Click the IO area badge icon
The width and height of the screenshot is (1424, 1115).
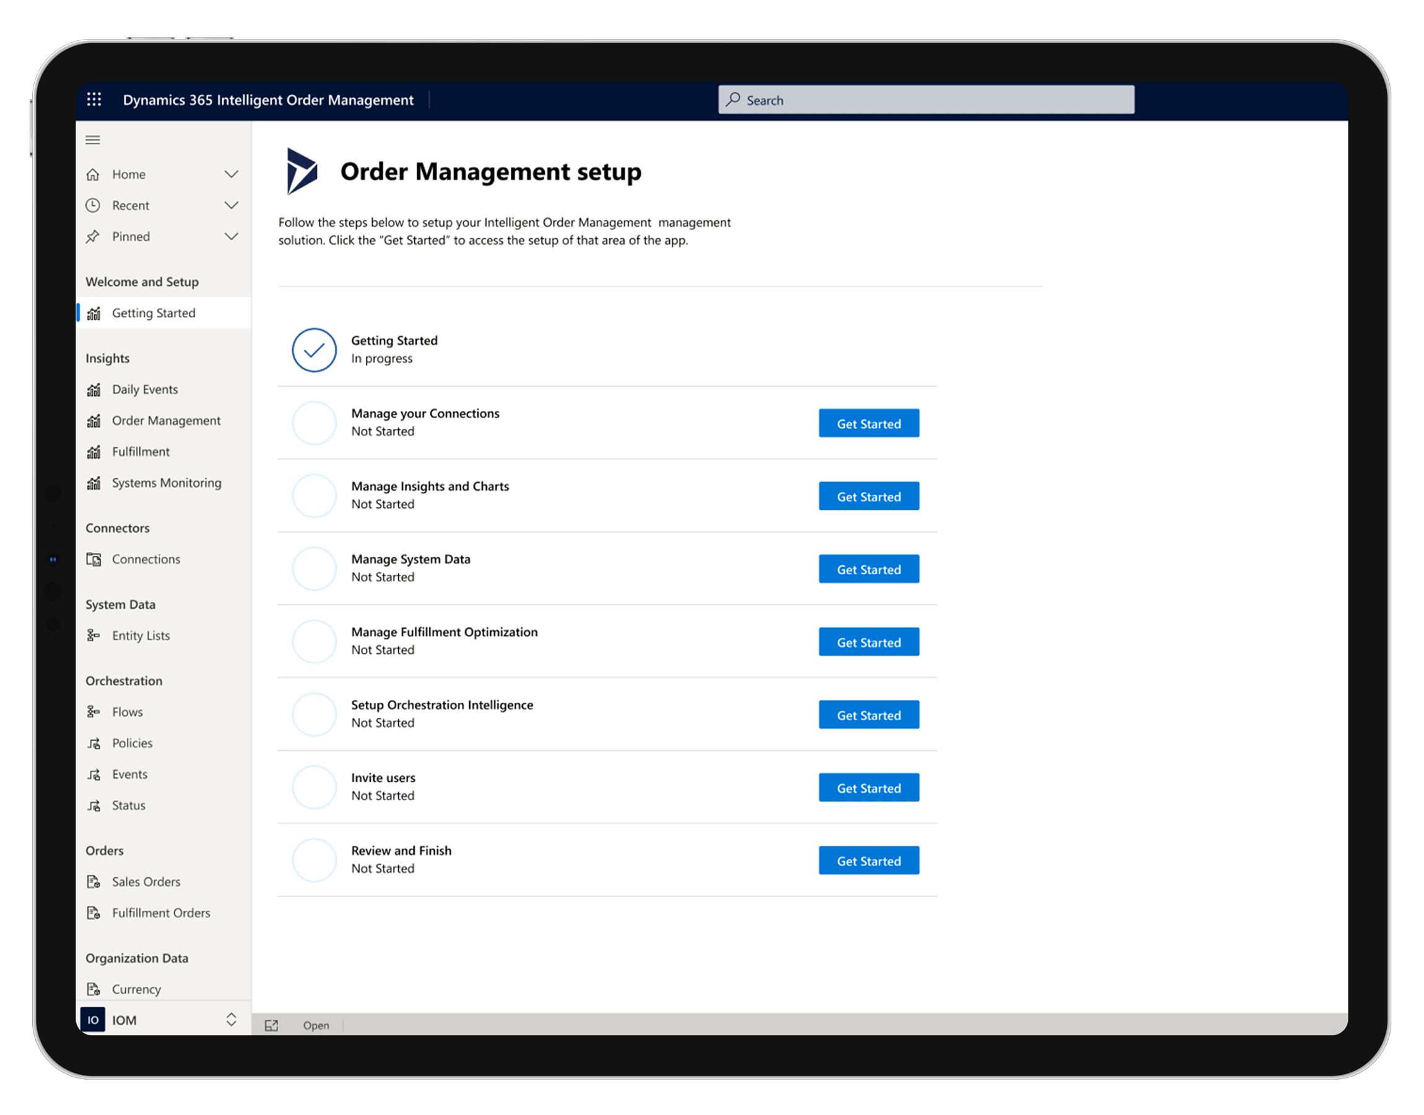[93, 1020]
